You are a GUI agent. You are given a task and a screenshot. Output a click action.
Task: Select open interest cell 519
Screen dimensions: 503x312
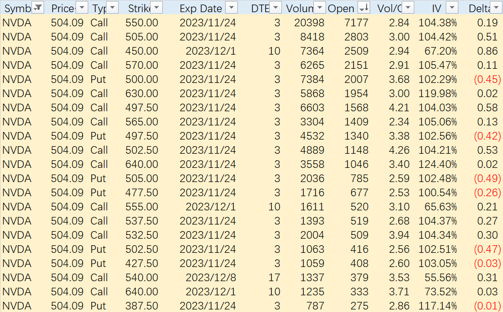(x=360, y=221)
